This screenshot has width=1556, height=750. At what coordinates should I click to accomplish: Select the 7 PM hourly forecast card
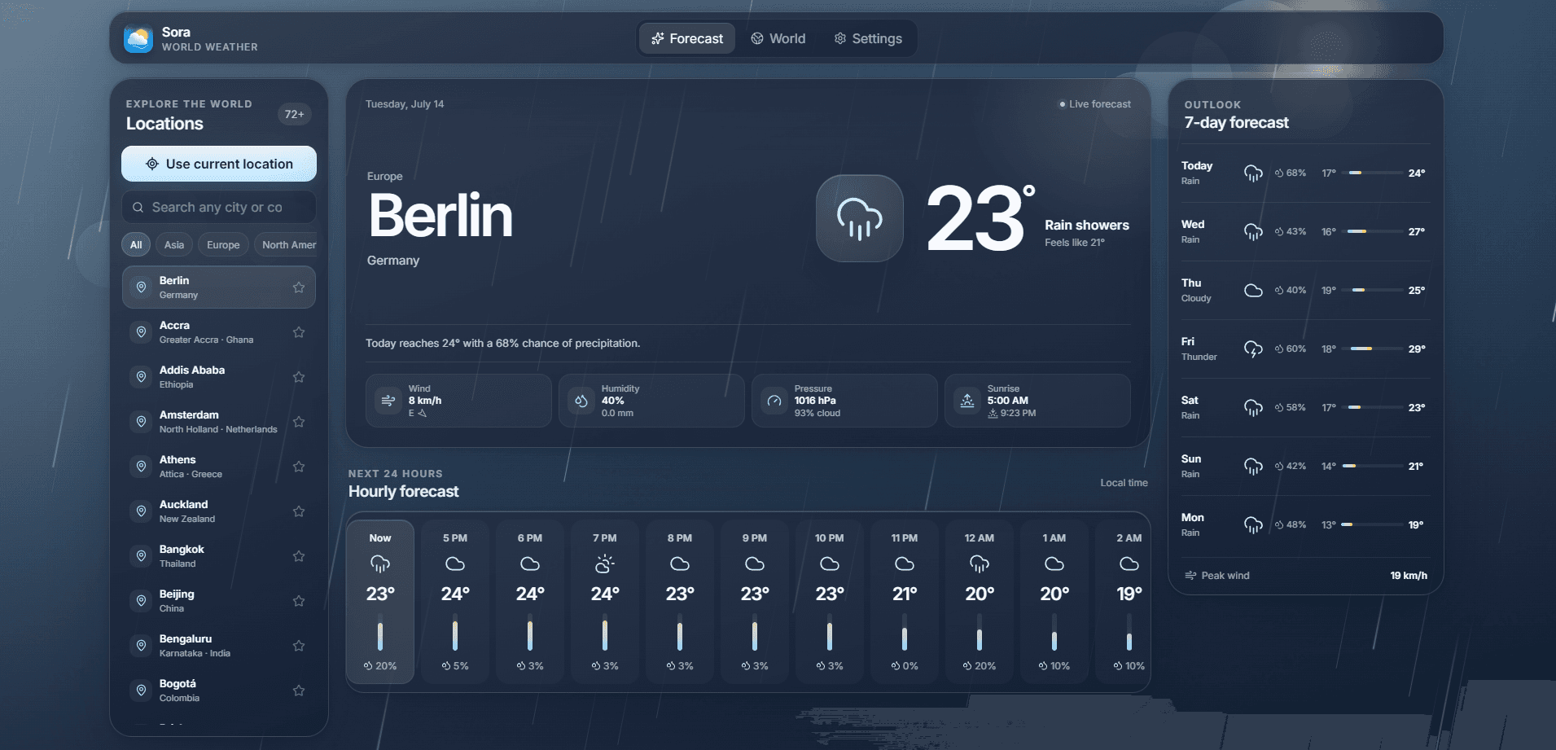coord(605,602)
